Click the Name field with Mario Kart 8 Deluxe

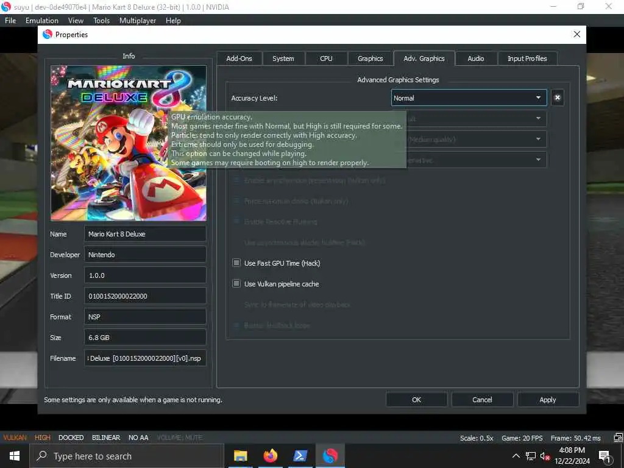click(x=145, y=234)
